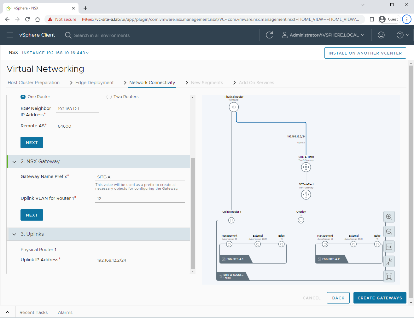Go to browser home page

click(x=38, y=19)
